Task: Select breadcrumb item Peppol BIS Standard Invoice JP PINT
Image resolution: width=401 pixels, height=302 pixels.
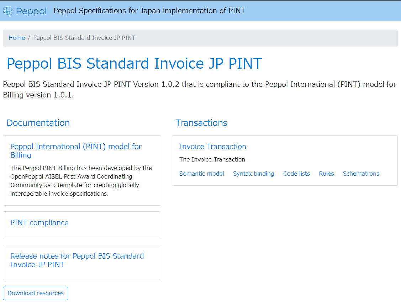Action: (84, 38)
